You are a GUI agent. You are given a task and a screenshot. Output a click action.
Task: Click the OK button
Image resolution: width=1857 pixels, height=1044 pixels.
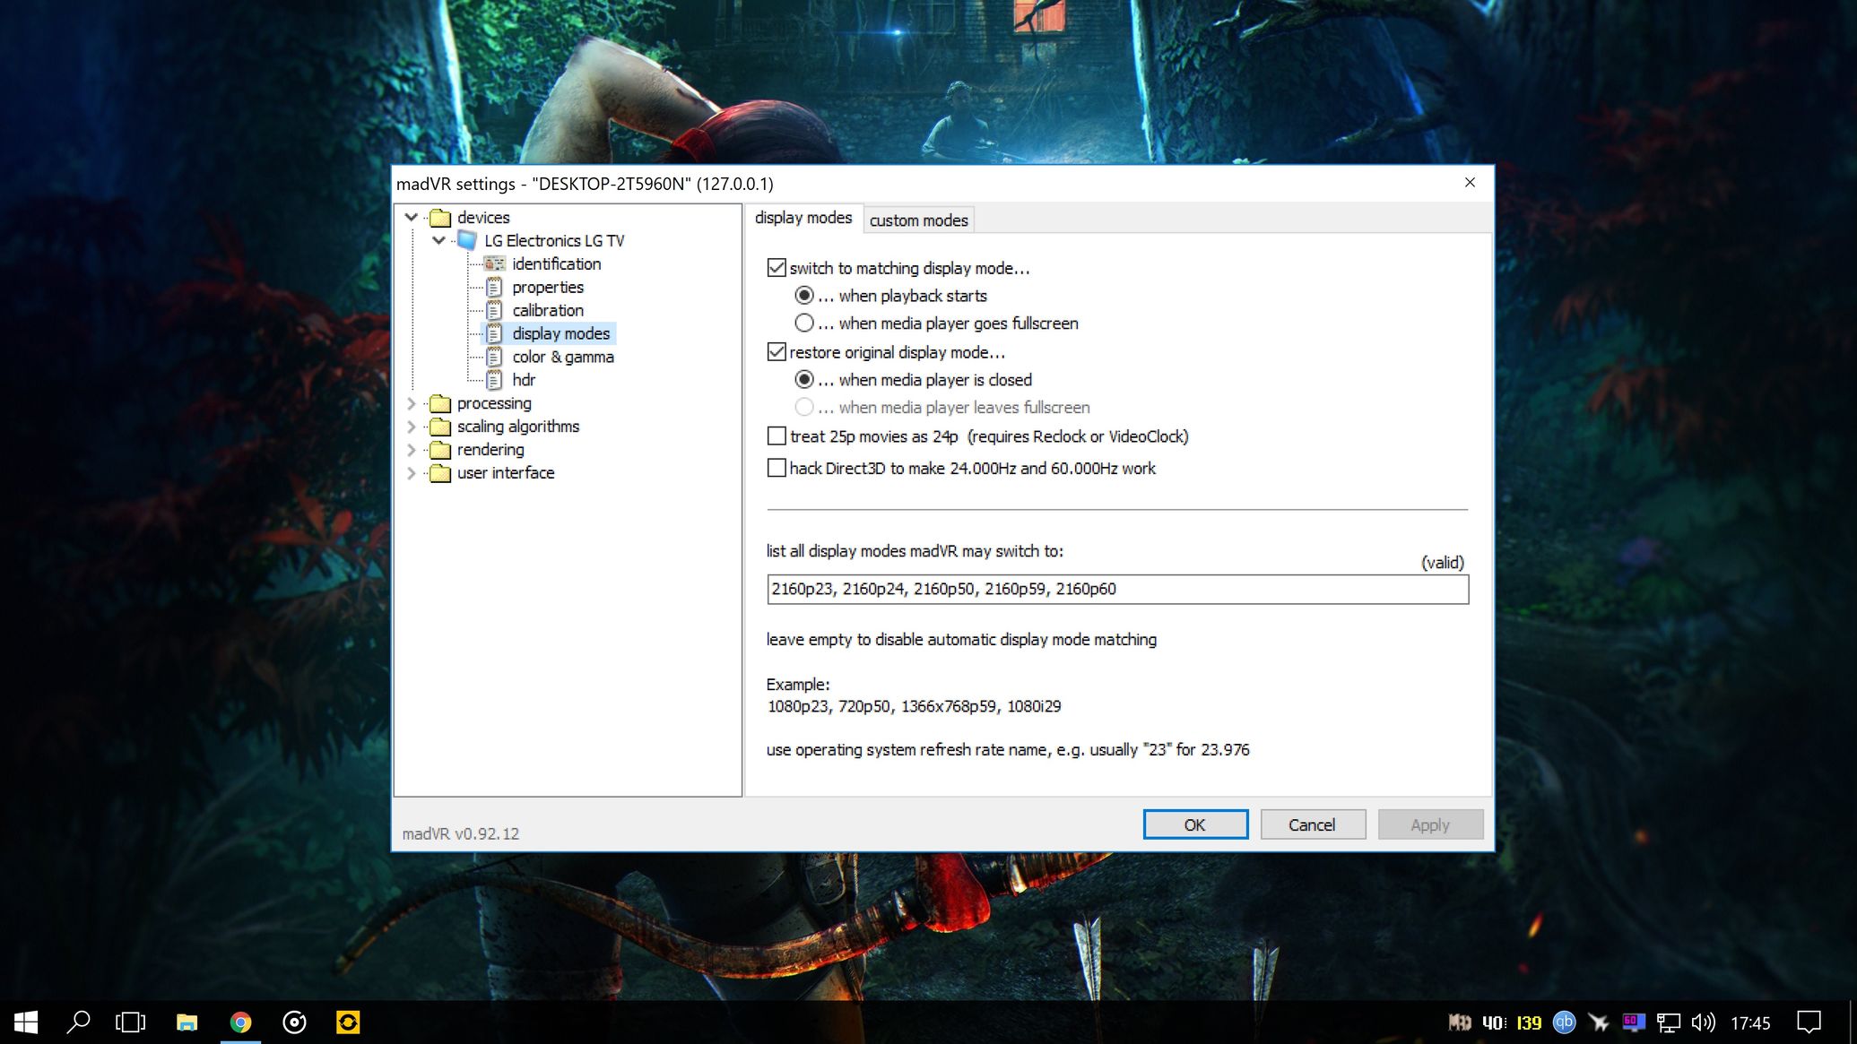[x=1195, y=824]
